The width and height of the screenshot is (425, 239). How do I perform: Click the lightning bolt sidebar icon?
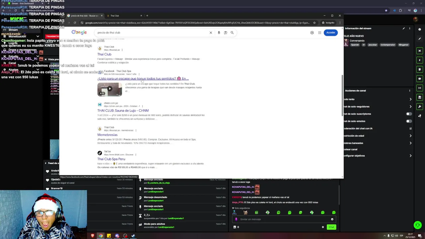[x=420, y=60]
